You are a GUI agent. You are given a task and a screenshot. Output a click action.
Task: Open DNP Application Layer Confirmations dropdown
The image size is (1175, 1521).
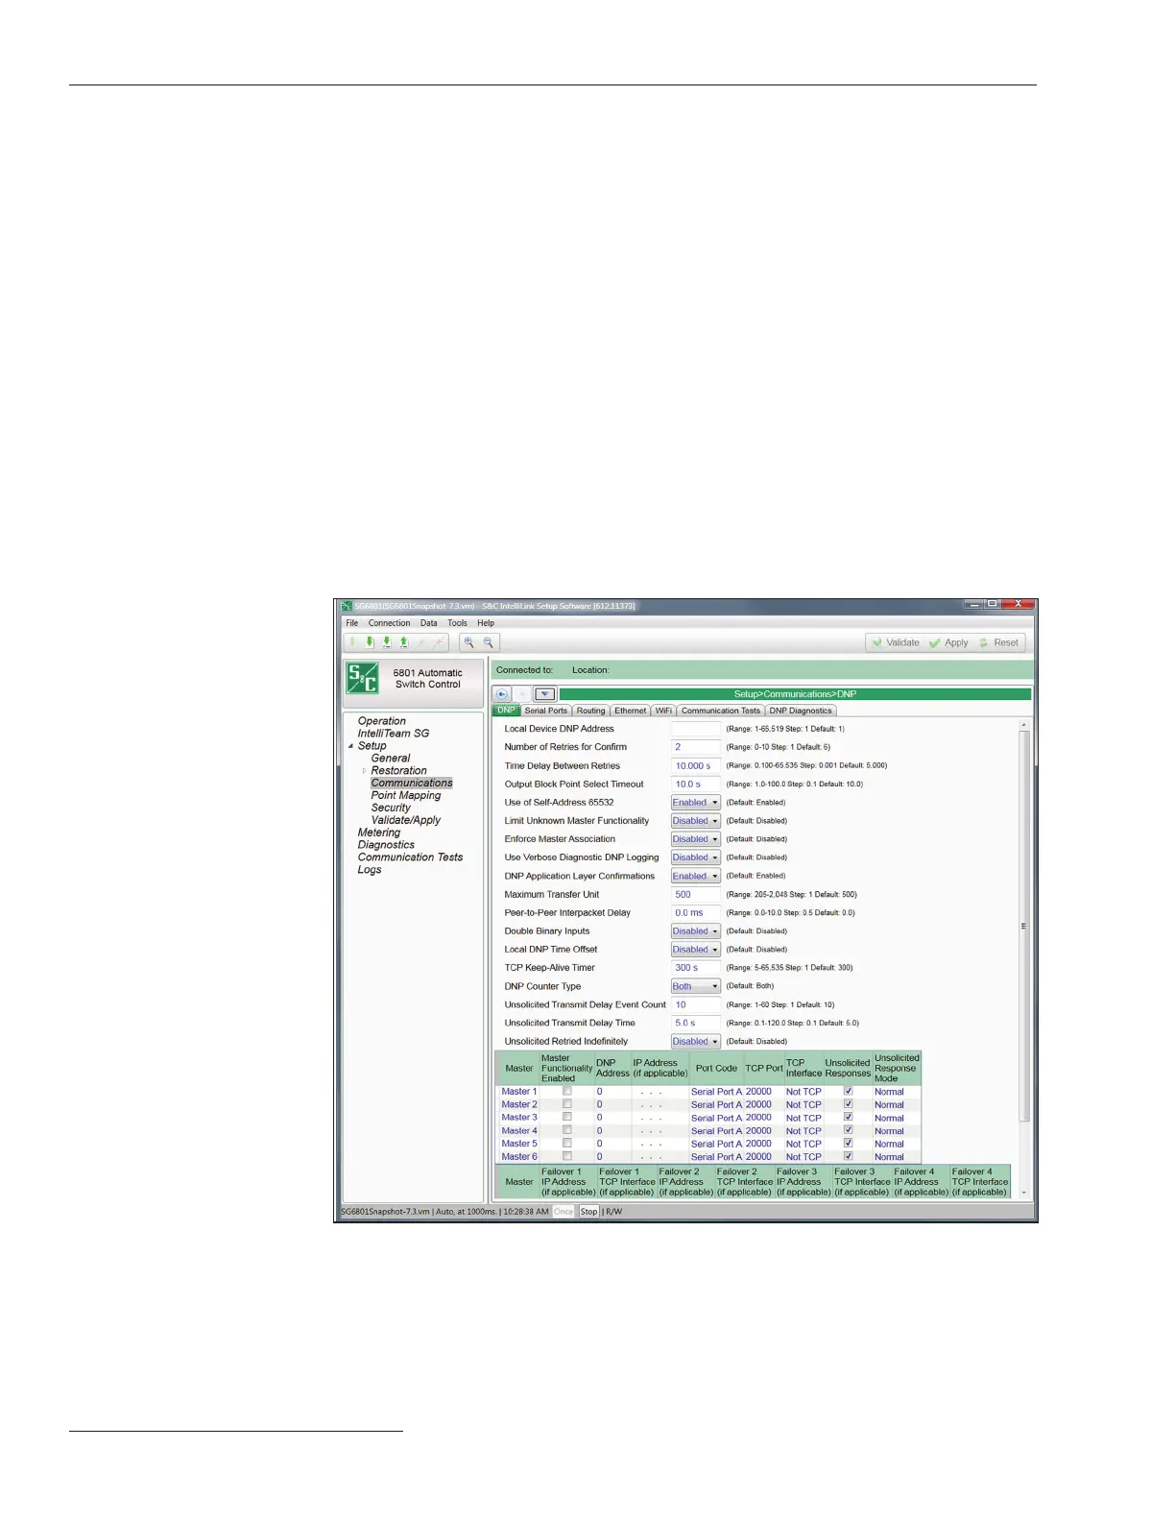coord(695,876)
